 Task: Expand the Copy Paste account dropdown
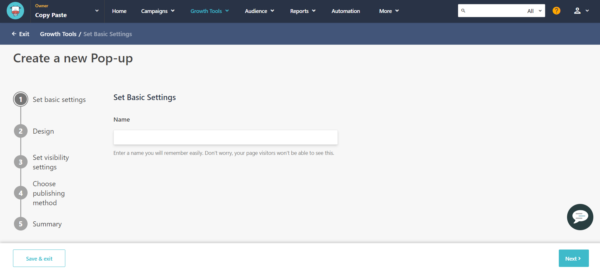[97, 11]
